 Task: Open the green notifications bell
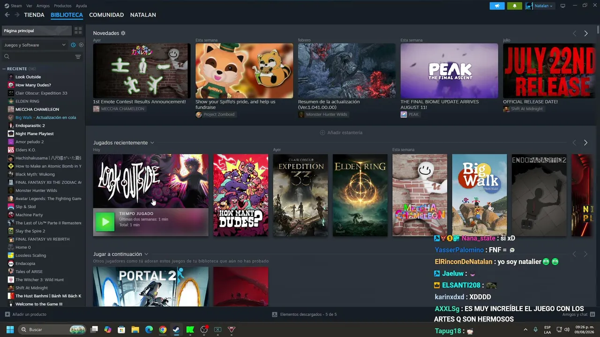tap(515, 6)
